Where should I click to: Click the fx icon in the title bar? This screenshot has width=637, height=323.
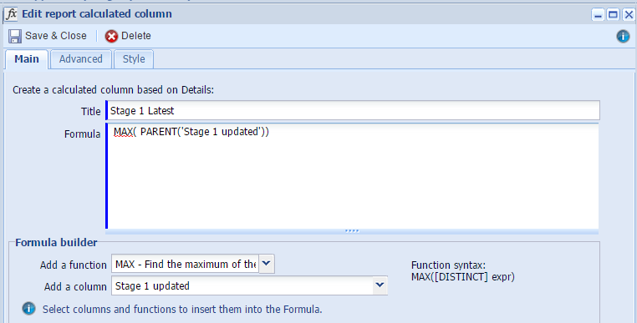click(x=11, y=14)
